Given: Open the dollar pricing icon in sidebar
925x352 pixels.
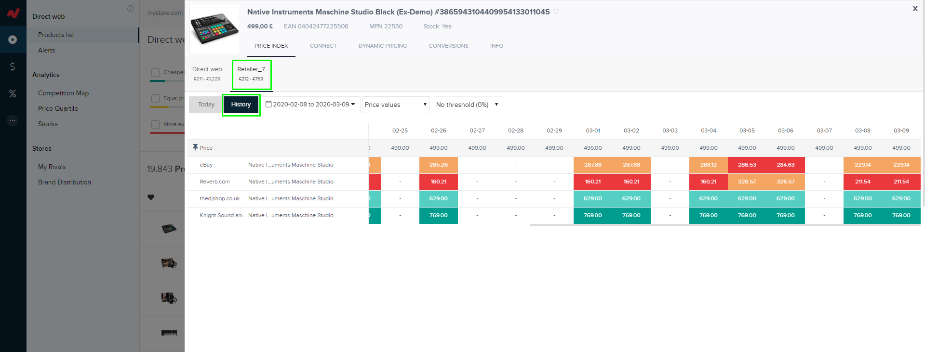Looking at the screenshot, I should click(13, 66).
